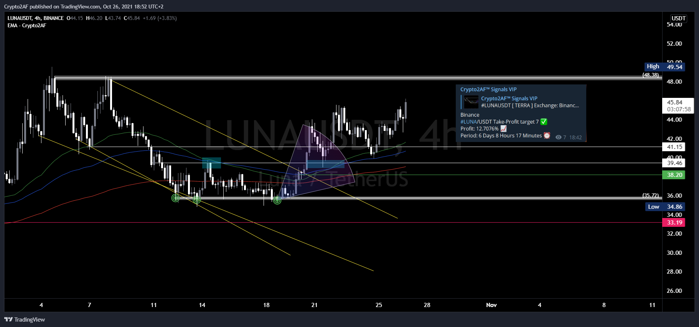Click the Profit: 12.7076% text
The height and width of the screenshot is (327, 699).
pos(480,129)
